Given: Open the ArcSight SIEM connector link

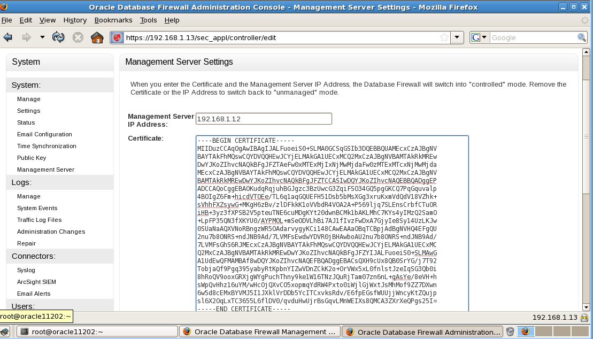Looking at the screenshot, I should 36,282.
